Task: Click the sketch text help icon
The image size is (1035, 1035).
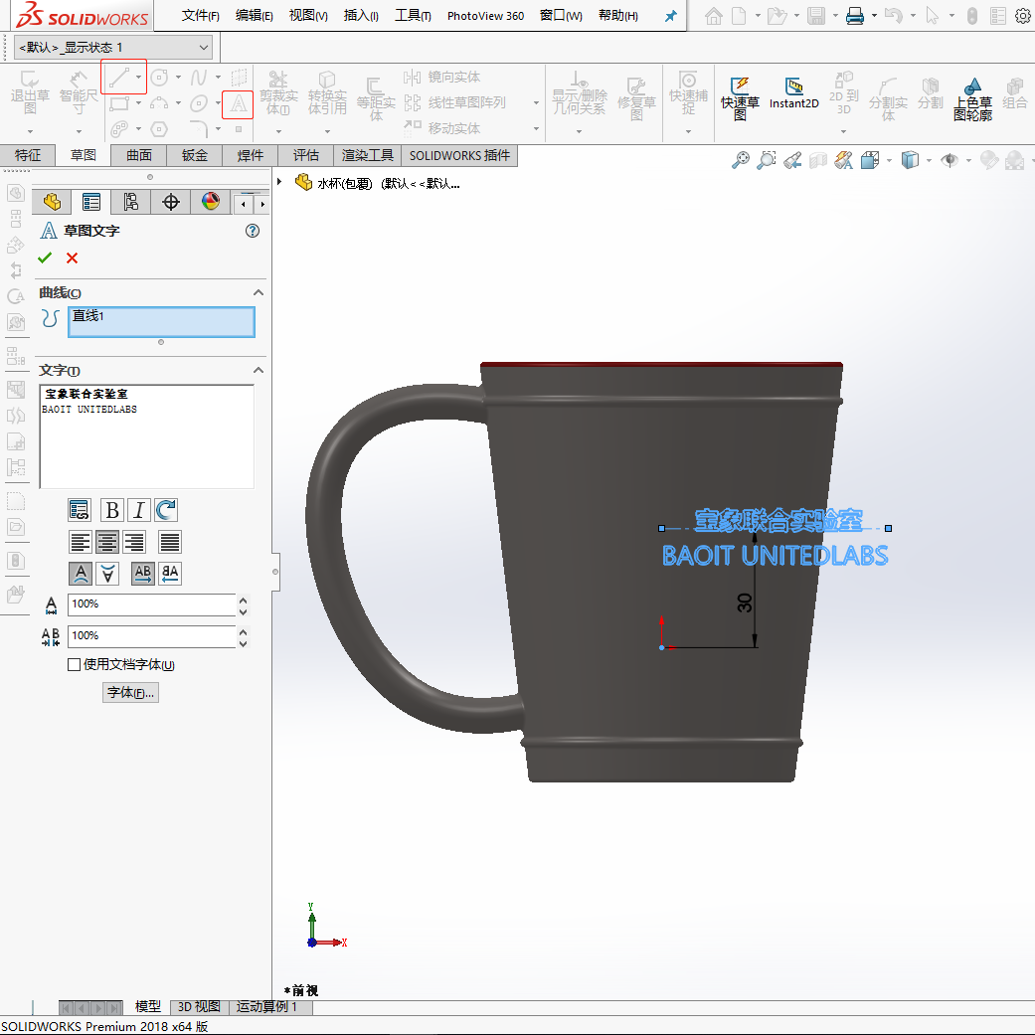Action: coord(253,231)
